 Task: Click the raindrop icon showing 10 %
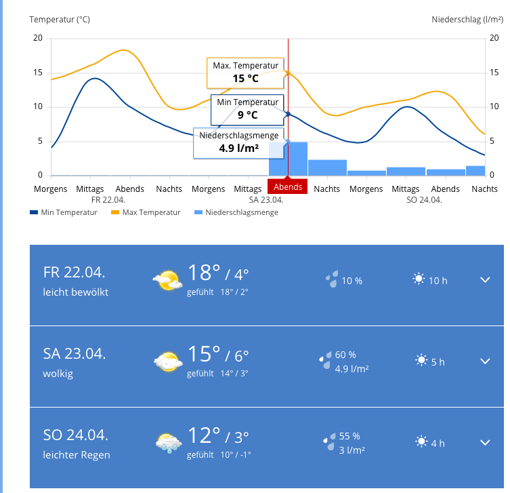click(x=332, y=279)
